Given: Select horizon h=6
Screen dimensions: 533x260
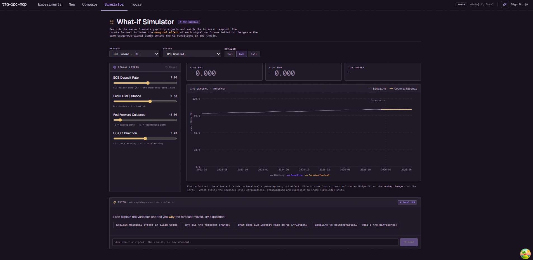Looking at the screenshot, I should pyautogui.click(x=242, y=54).
